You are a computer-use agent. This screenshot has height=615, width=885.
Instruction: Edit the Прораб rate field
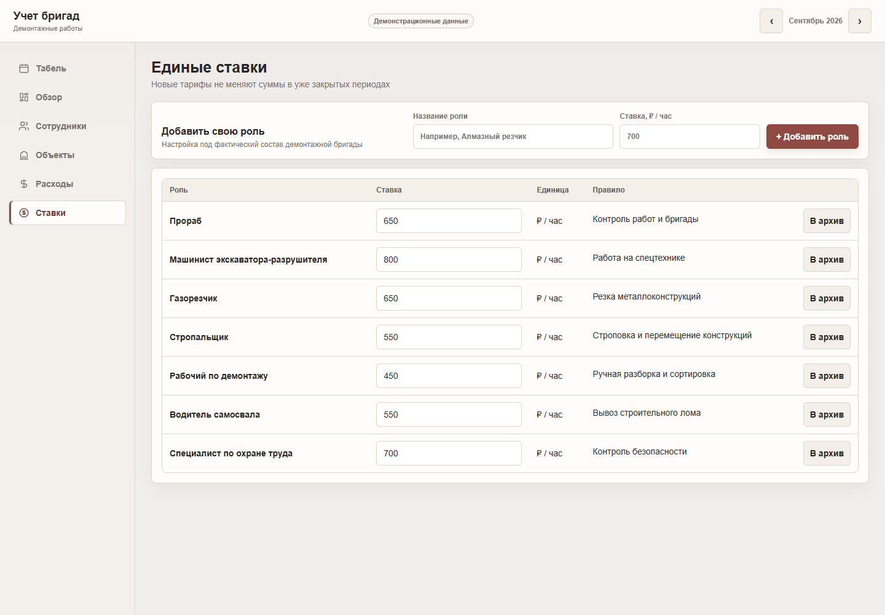click(x=449, y=221)
